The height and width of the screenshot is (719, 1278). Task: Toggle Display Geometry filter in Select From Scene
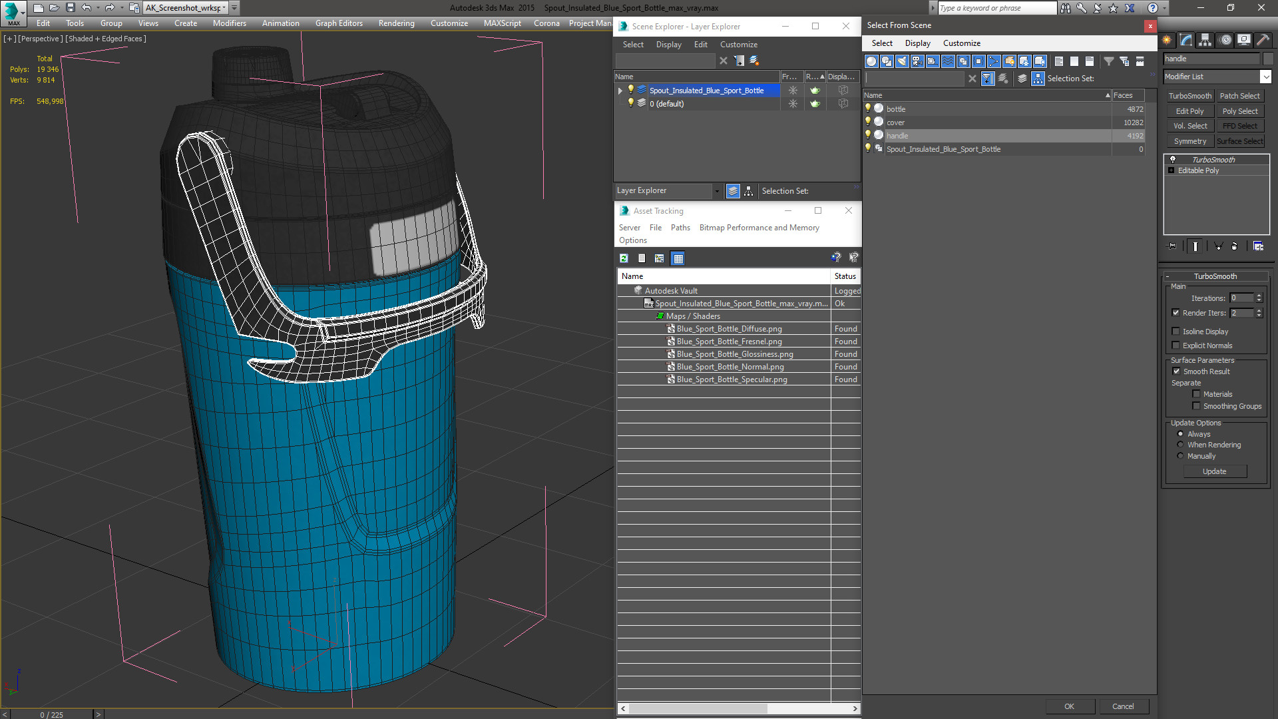pyautogui.click(x=871, y=61)
